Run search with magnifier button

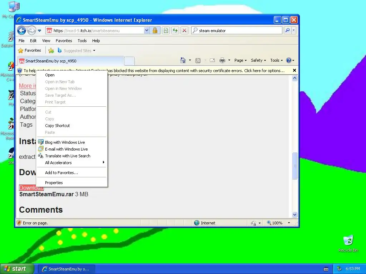[288, 30]
